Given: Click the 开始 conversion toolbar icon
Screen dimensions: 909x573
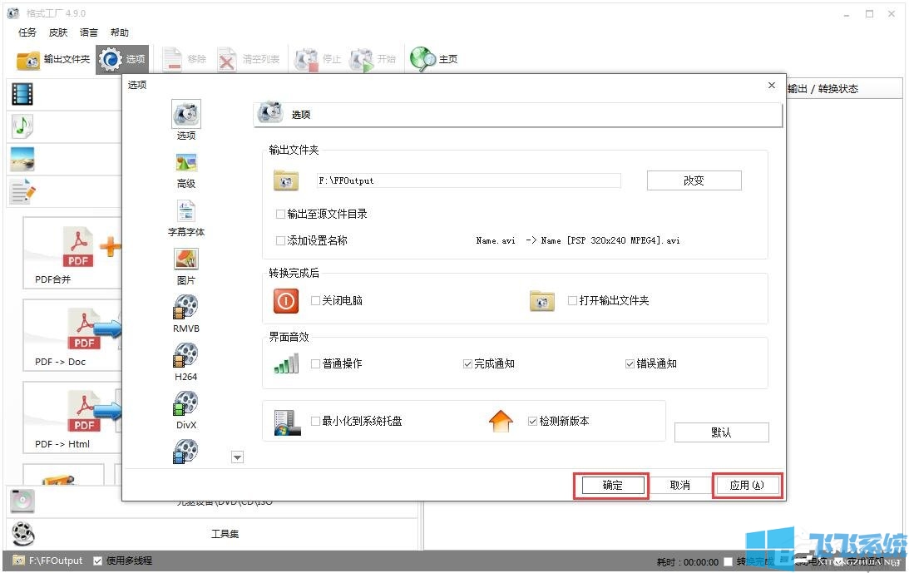Looking at the screenshot, I should click(373, 59).
